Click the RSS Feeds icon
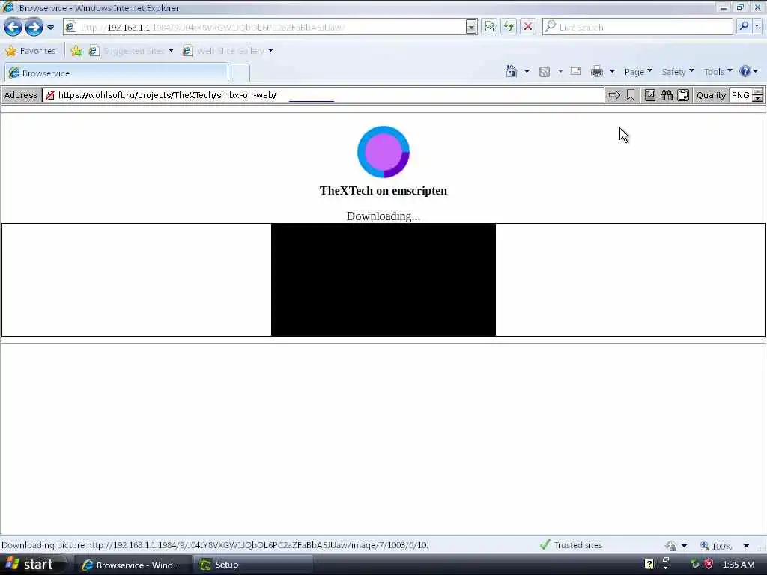The width and height of the screenshot is (767, 575). (545, 72)
